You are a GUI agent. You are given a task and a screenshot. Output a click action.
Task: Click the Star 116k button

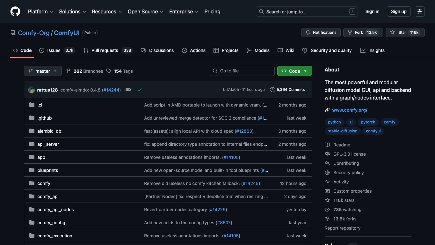(x=405, y=33)
